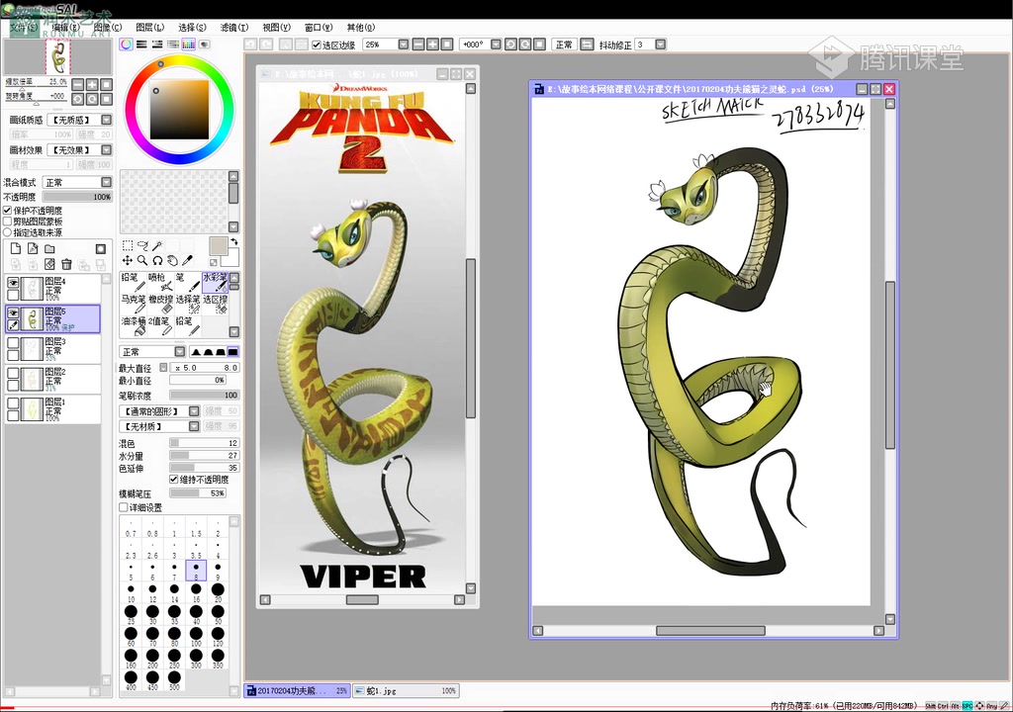Create a new normal layer
The image size is (1013, 712).
(16, 249)
